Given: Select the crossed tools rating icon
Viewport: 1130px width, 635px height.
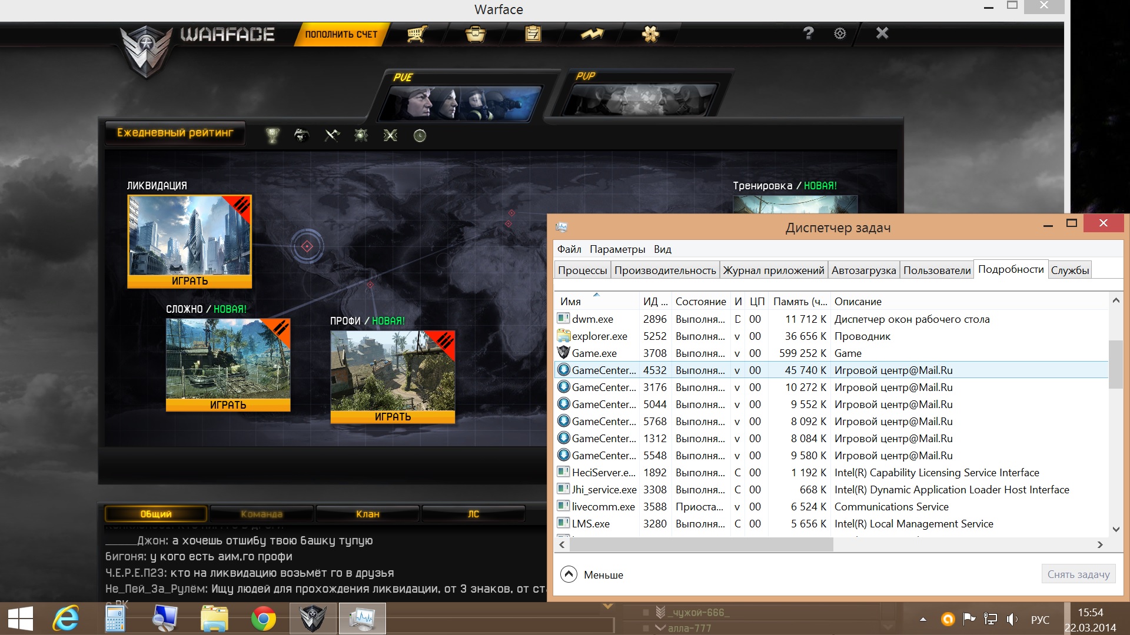Looking at the screenshot, I should pyautogui.click(x=332, y=136).
